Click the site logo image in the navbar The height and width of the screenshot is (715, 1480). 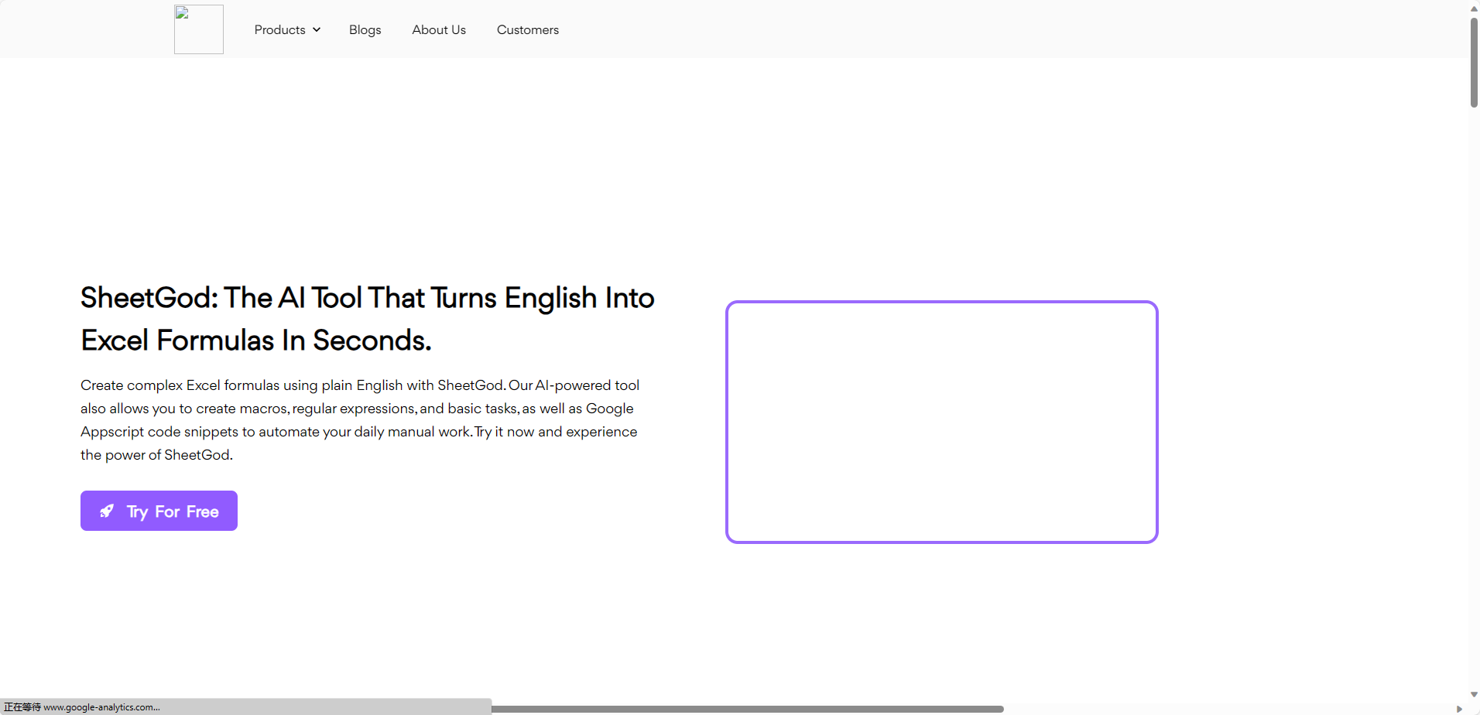click(x=199, y=29)
